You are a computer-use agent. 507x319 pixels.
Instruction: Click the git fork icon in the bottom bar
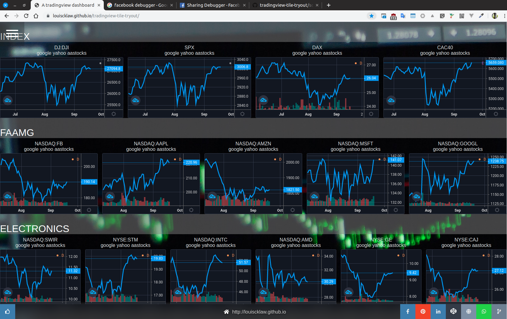[x=499, y=311]
